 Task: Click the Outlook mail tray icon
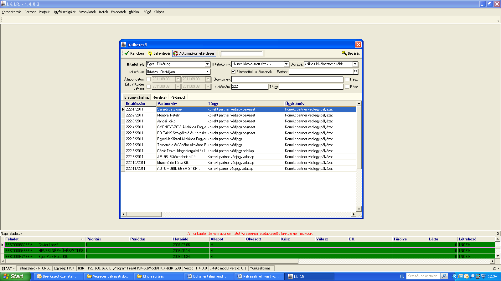(461, 276)
